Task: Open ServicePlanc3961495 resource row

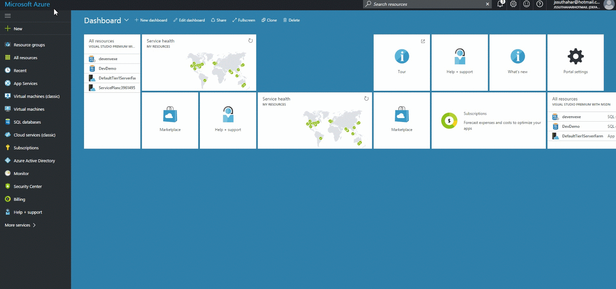Action: tap(112, 88)
